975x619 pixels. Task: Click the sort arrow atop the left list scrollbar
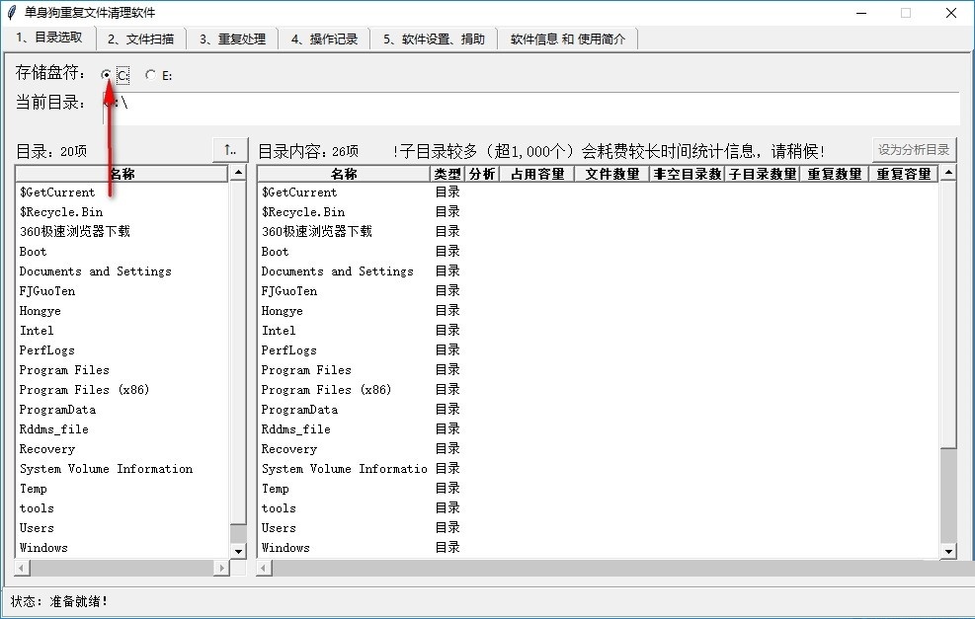tap(237, 172)
